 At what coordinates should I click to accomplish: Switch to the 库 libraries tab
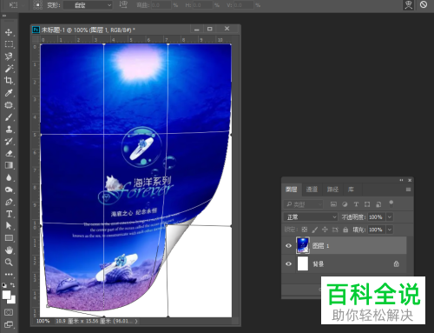[x=351, y=190]
